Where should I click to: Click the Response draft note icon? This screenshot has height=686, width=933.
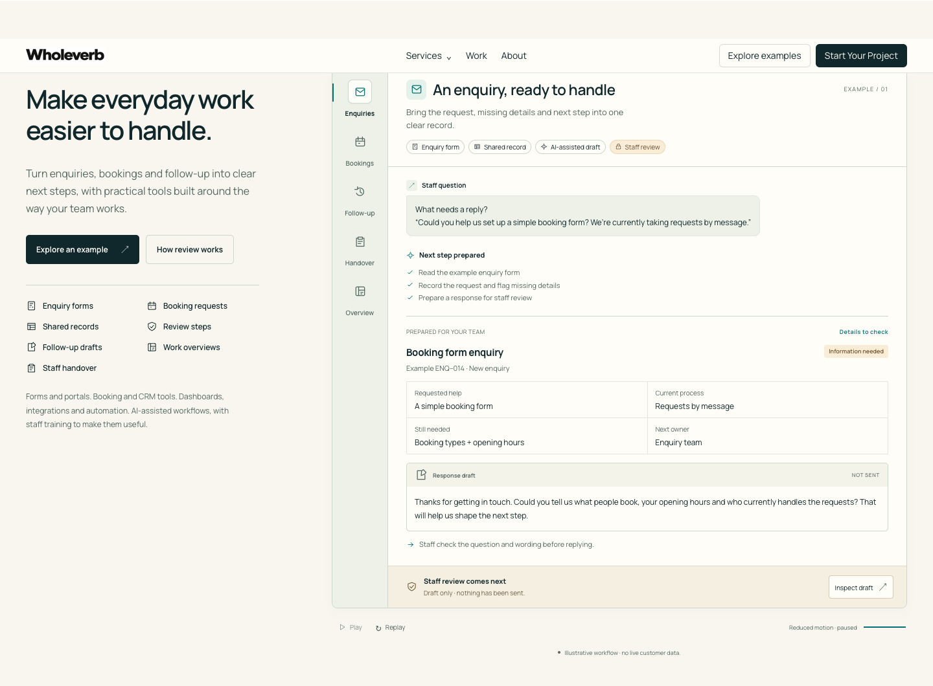pos(421,474)
